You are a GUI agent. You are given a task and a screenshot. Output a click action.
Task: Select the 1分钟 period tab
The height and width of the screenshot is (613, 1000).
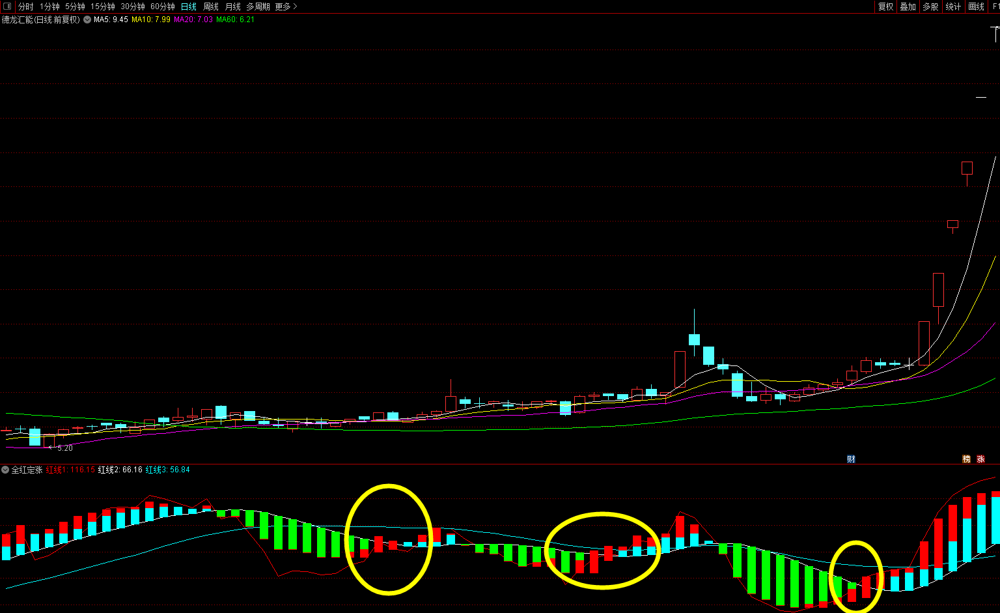pyautogui.click(x=49, y=7)
